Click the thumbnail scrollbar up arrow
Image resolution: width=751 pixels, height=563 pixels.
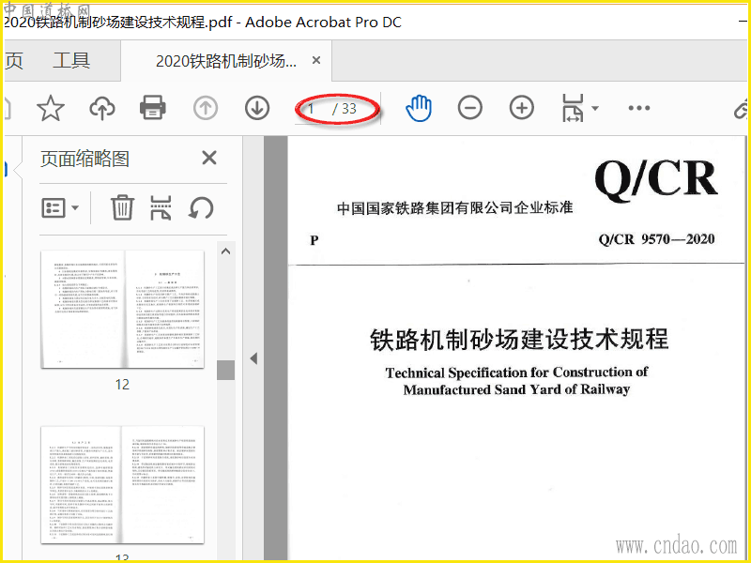(225, 251)
